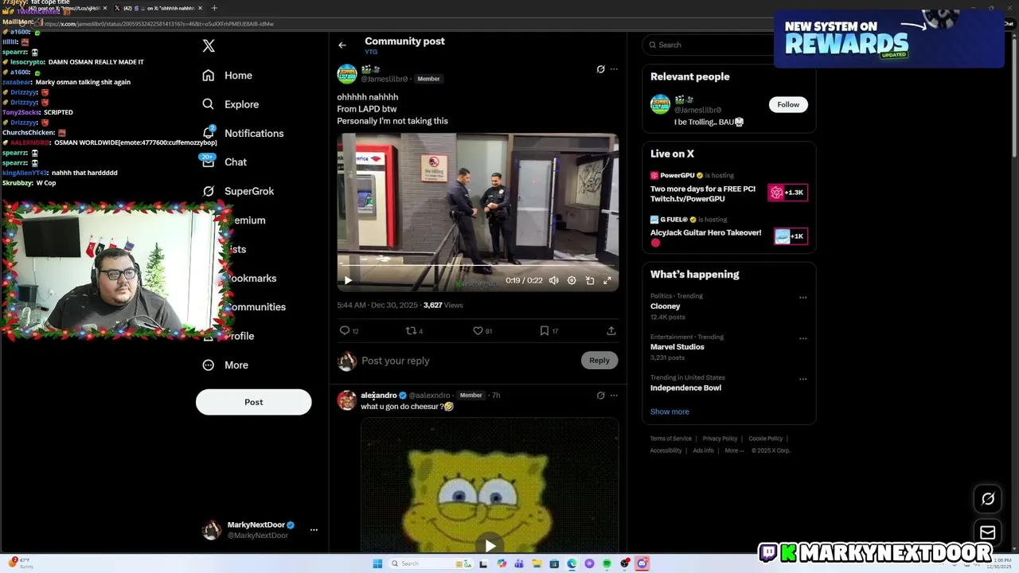
Task: Open more options for Marvel Studios trend
Action: [802, 338]
